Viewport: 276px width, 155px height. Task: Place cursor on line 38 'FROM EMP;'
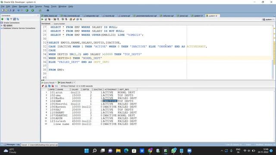tap(56, 70)
